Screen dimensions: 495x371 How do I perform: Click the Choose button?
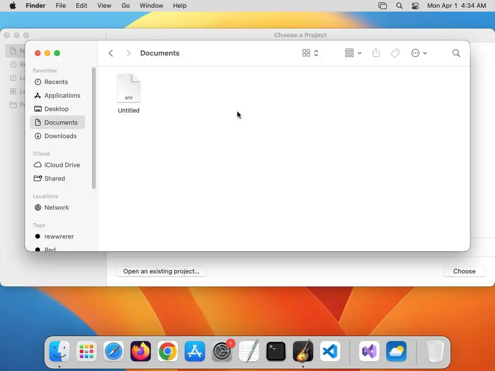click(464, 271)
